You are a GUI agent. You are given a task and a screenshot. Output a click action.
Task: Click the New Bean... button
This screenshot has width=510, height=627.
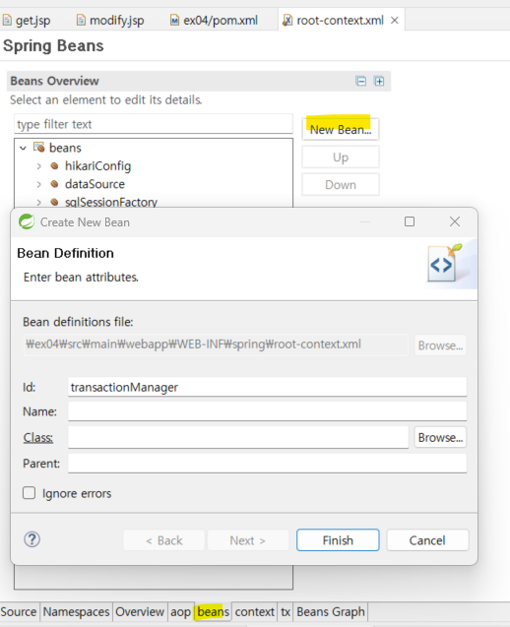(x=341, y=129)
